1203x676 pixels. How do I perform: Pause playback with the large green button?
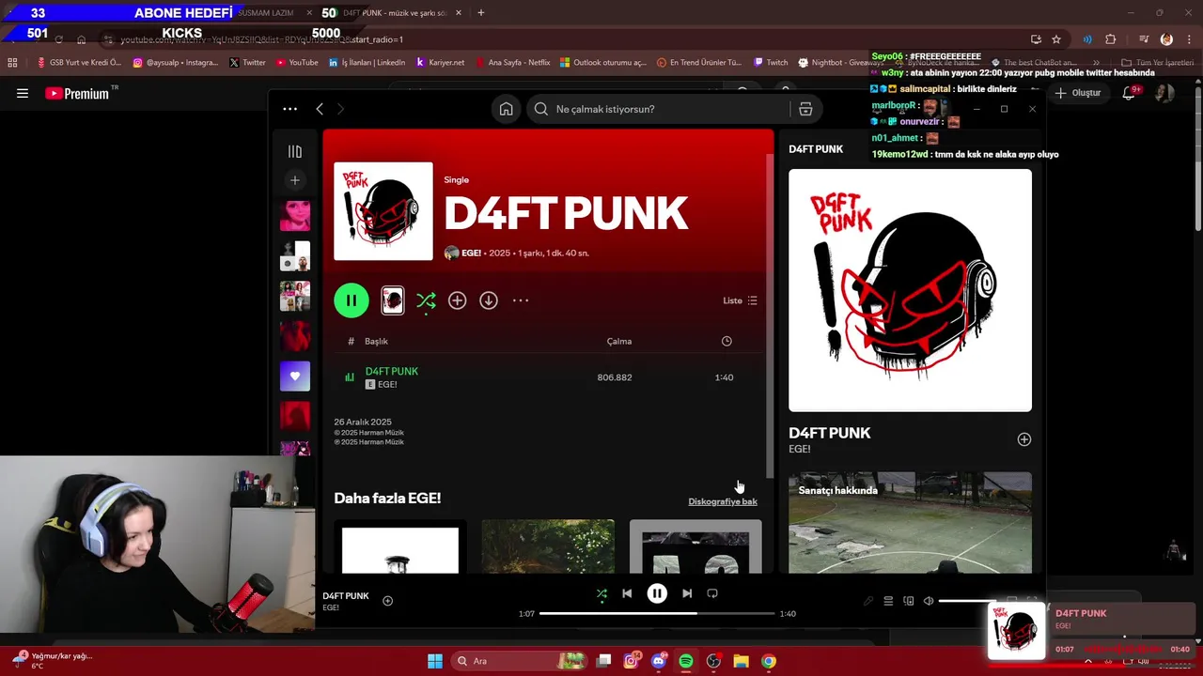pos(351,300)
